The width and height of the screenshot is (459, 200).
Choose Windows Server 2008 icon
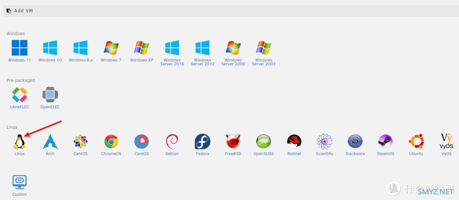coord(233,48)
